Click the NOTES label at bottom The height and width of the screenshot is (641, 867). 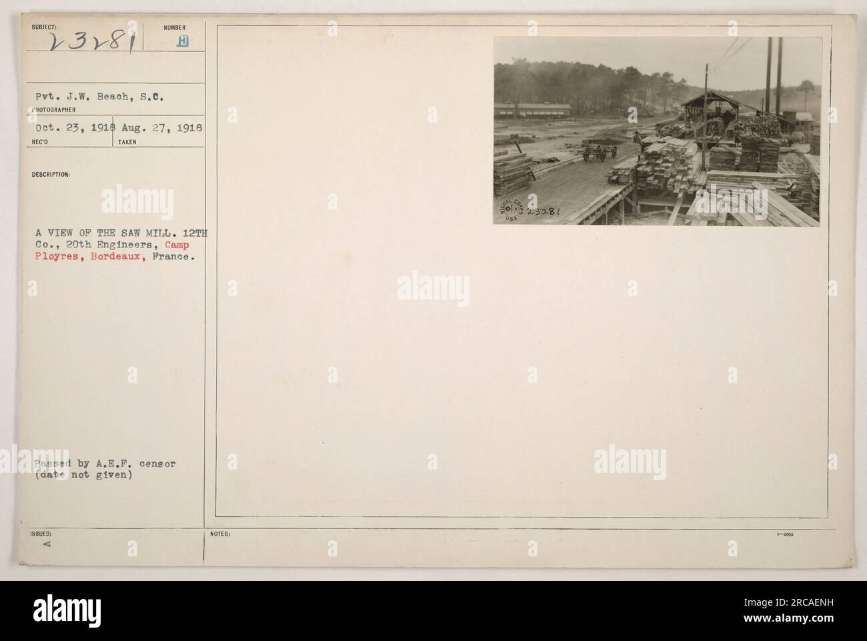tap(220, 534)
